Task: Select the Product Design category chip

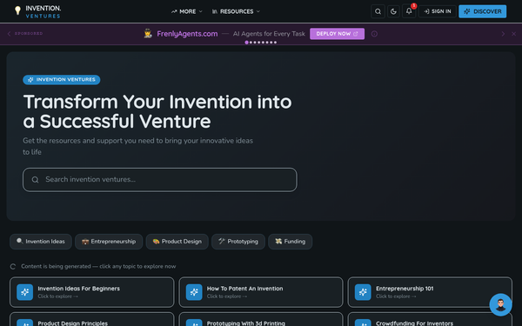Action: point(177,242)
